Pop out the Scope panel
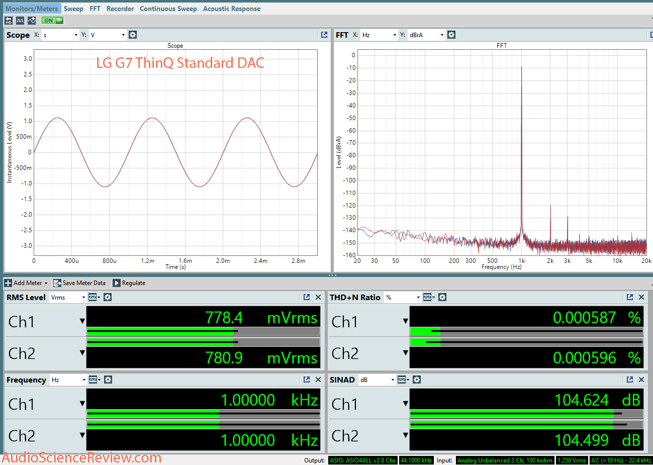This screenshot has width=653, height=465. (x=324, y=35)
